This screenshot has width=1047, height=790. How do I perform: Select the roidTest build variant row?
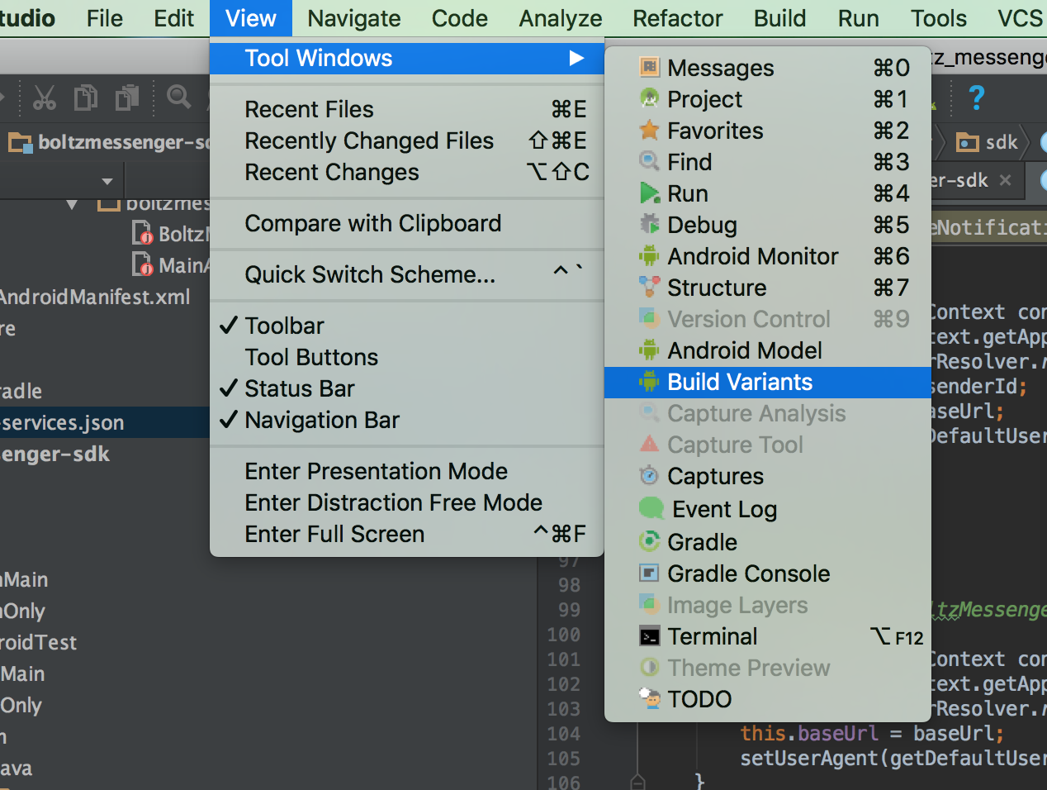tap(38, 642)
